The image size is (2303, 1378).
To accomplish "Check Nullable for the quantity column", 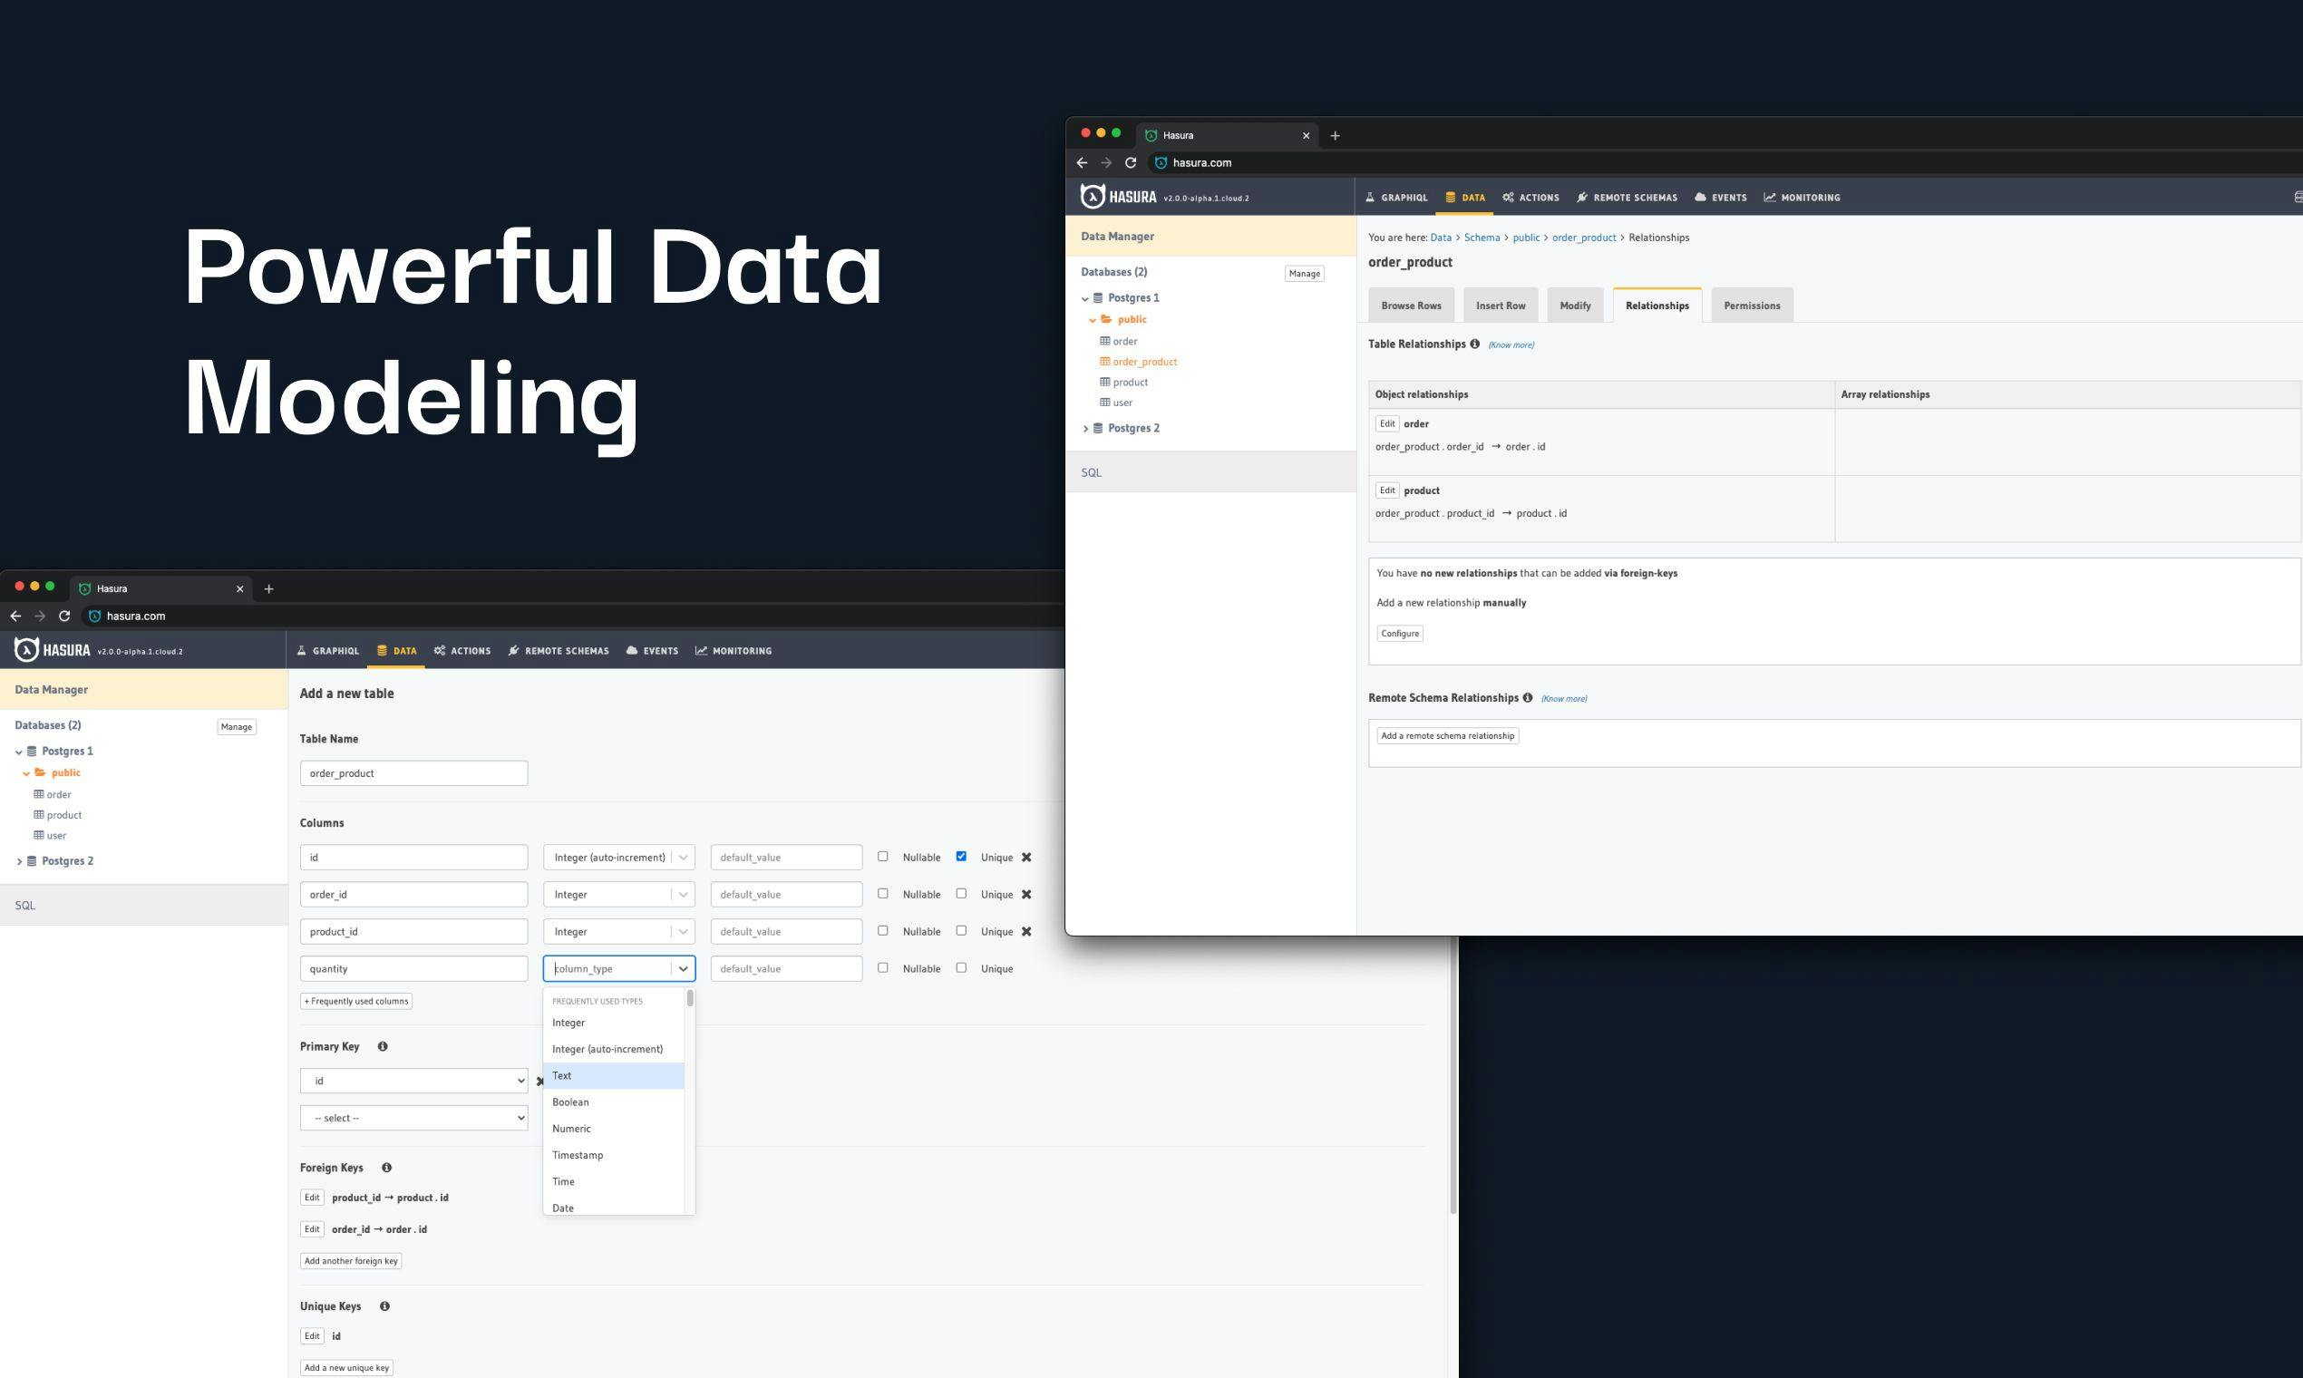I will [882, 967].
